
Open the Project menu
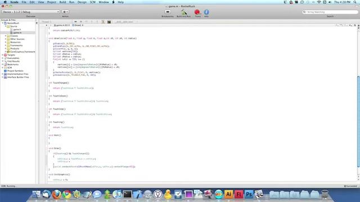(52, 2)
